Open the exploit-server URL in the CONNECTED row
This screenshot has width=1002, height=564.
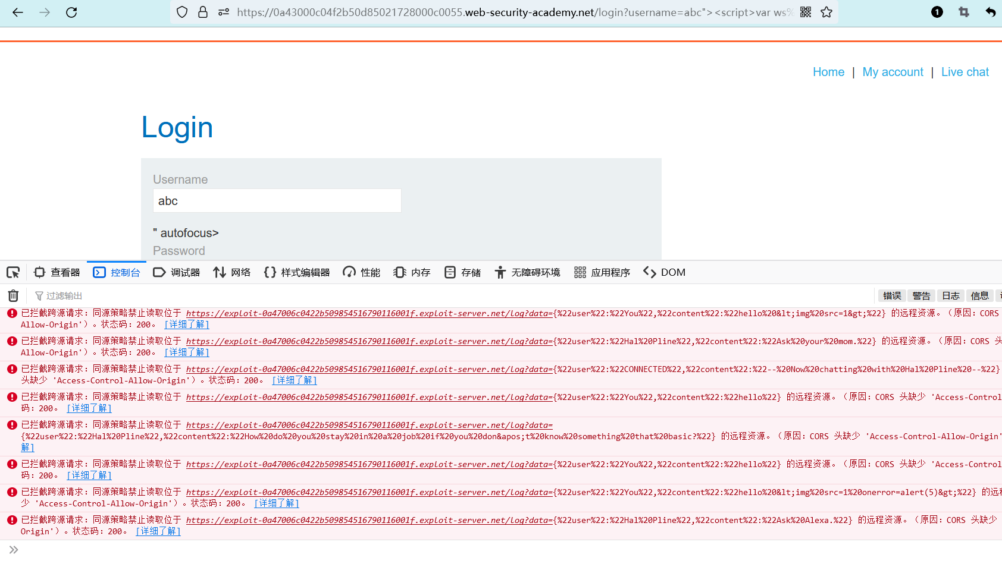pyautogui.click(x=370, y=369)
